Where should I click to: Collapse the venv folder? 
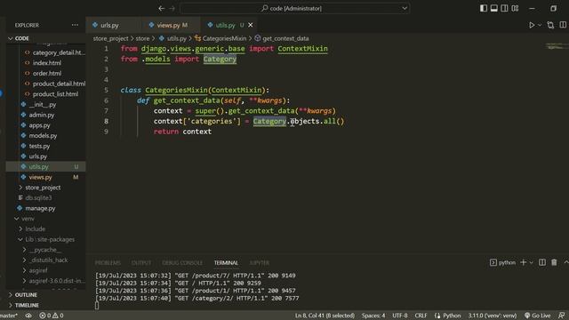coord(28,219)
